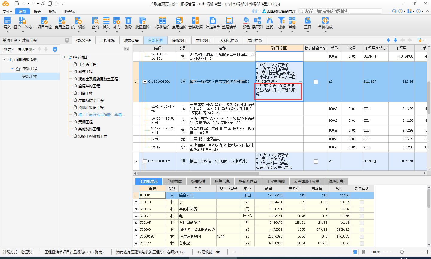
Task: Toggle 是否暂估 checkbox for 水
Action: point(362,202)
